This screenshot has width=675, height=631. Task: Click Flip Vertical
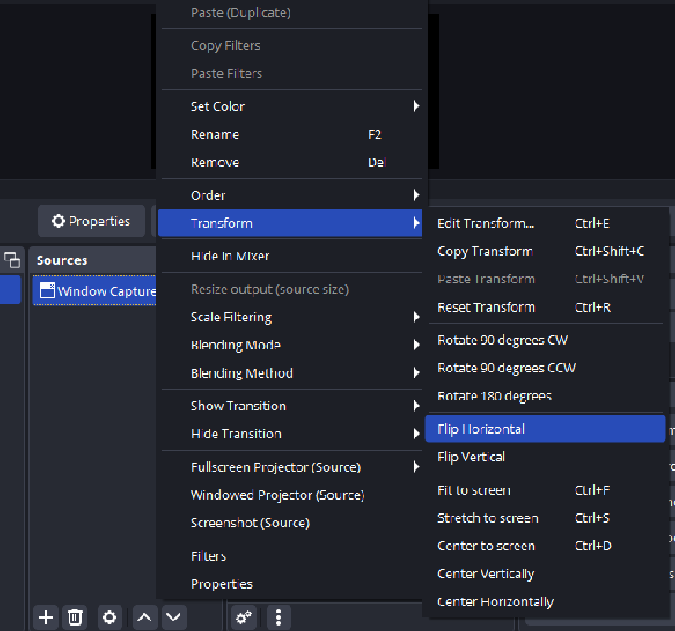pyautogui.click(x=546, y=457)
